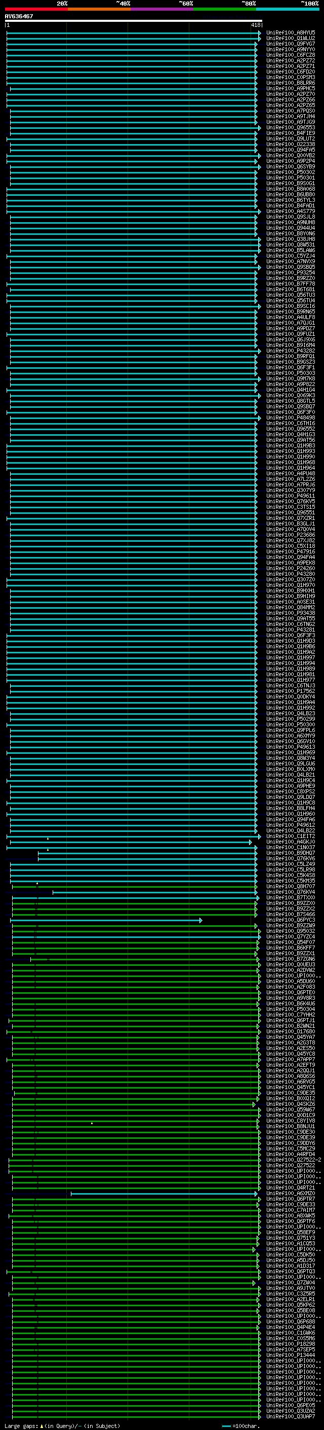Image resolution: width=324 pixels, height=1430 pixels.
Task: Open hit UniRef100_Q1WLU2
Action: (290, 39)
